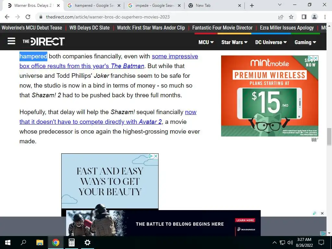View site security lock info

[41, 17]
